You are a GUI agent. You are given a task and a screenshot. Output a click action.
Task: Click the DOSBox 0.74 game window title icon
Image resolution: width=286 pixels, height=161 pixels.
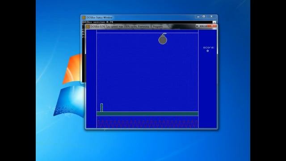point(88,27)
